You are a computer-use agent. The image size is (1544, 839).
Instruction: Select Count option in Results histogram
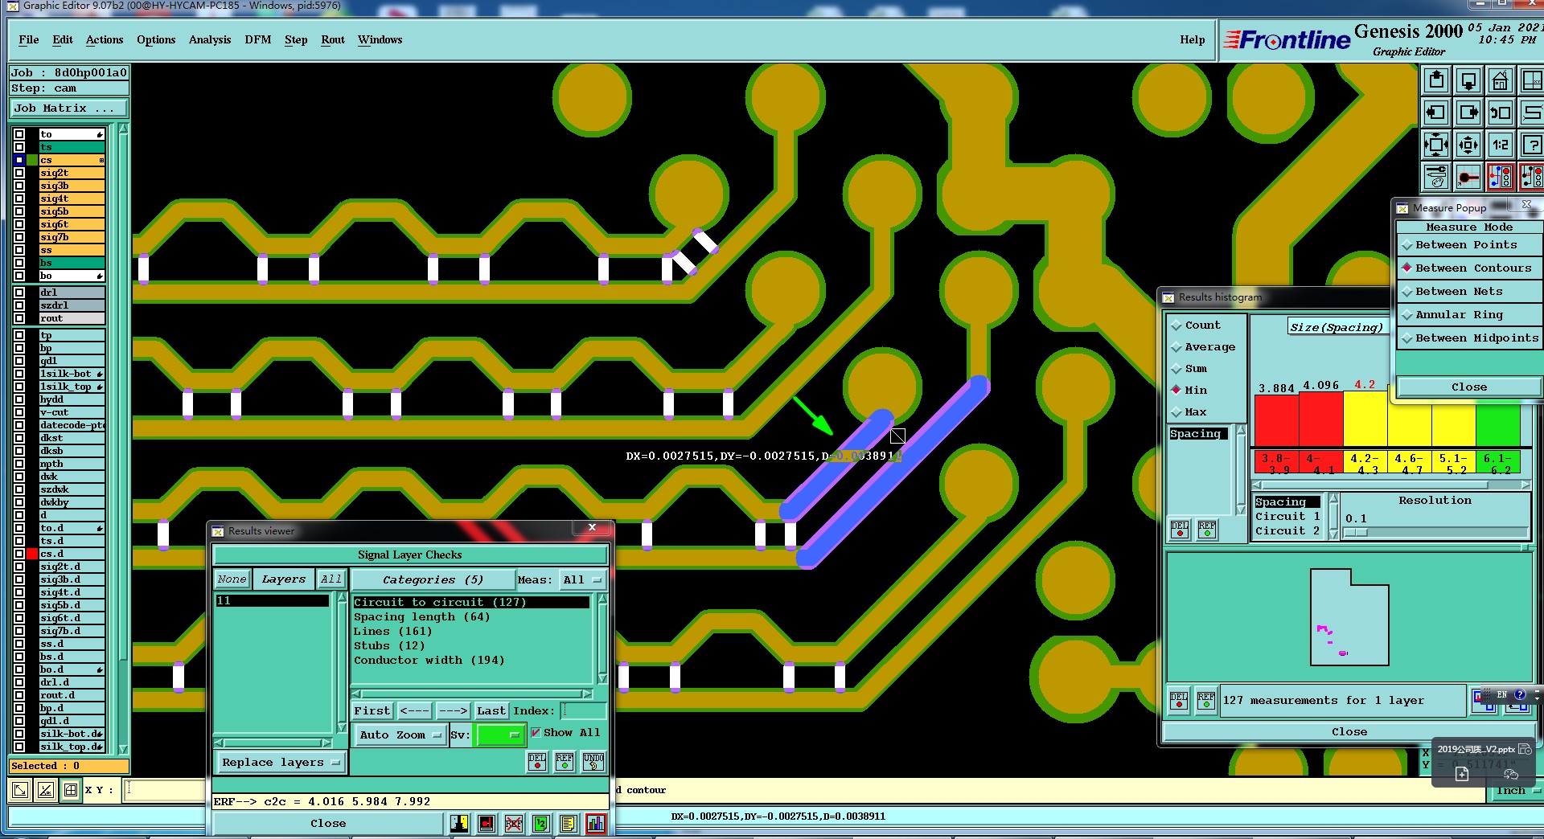[x=1196, y=325]
